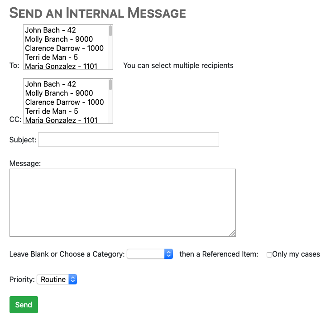
Task: Select John Bach in CC list
Action: pos(51,84)
